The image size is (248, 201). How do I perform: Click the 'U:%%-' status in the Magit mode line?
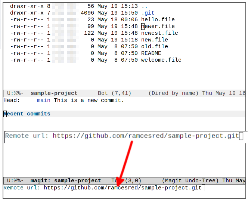(x=15, y=180)
